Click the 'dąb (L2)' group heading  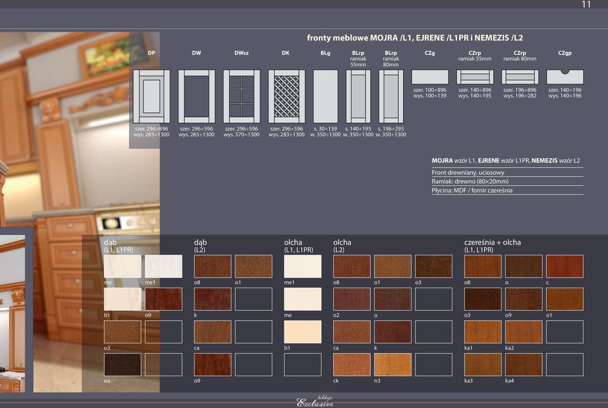tap(201, 246)
